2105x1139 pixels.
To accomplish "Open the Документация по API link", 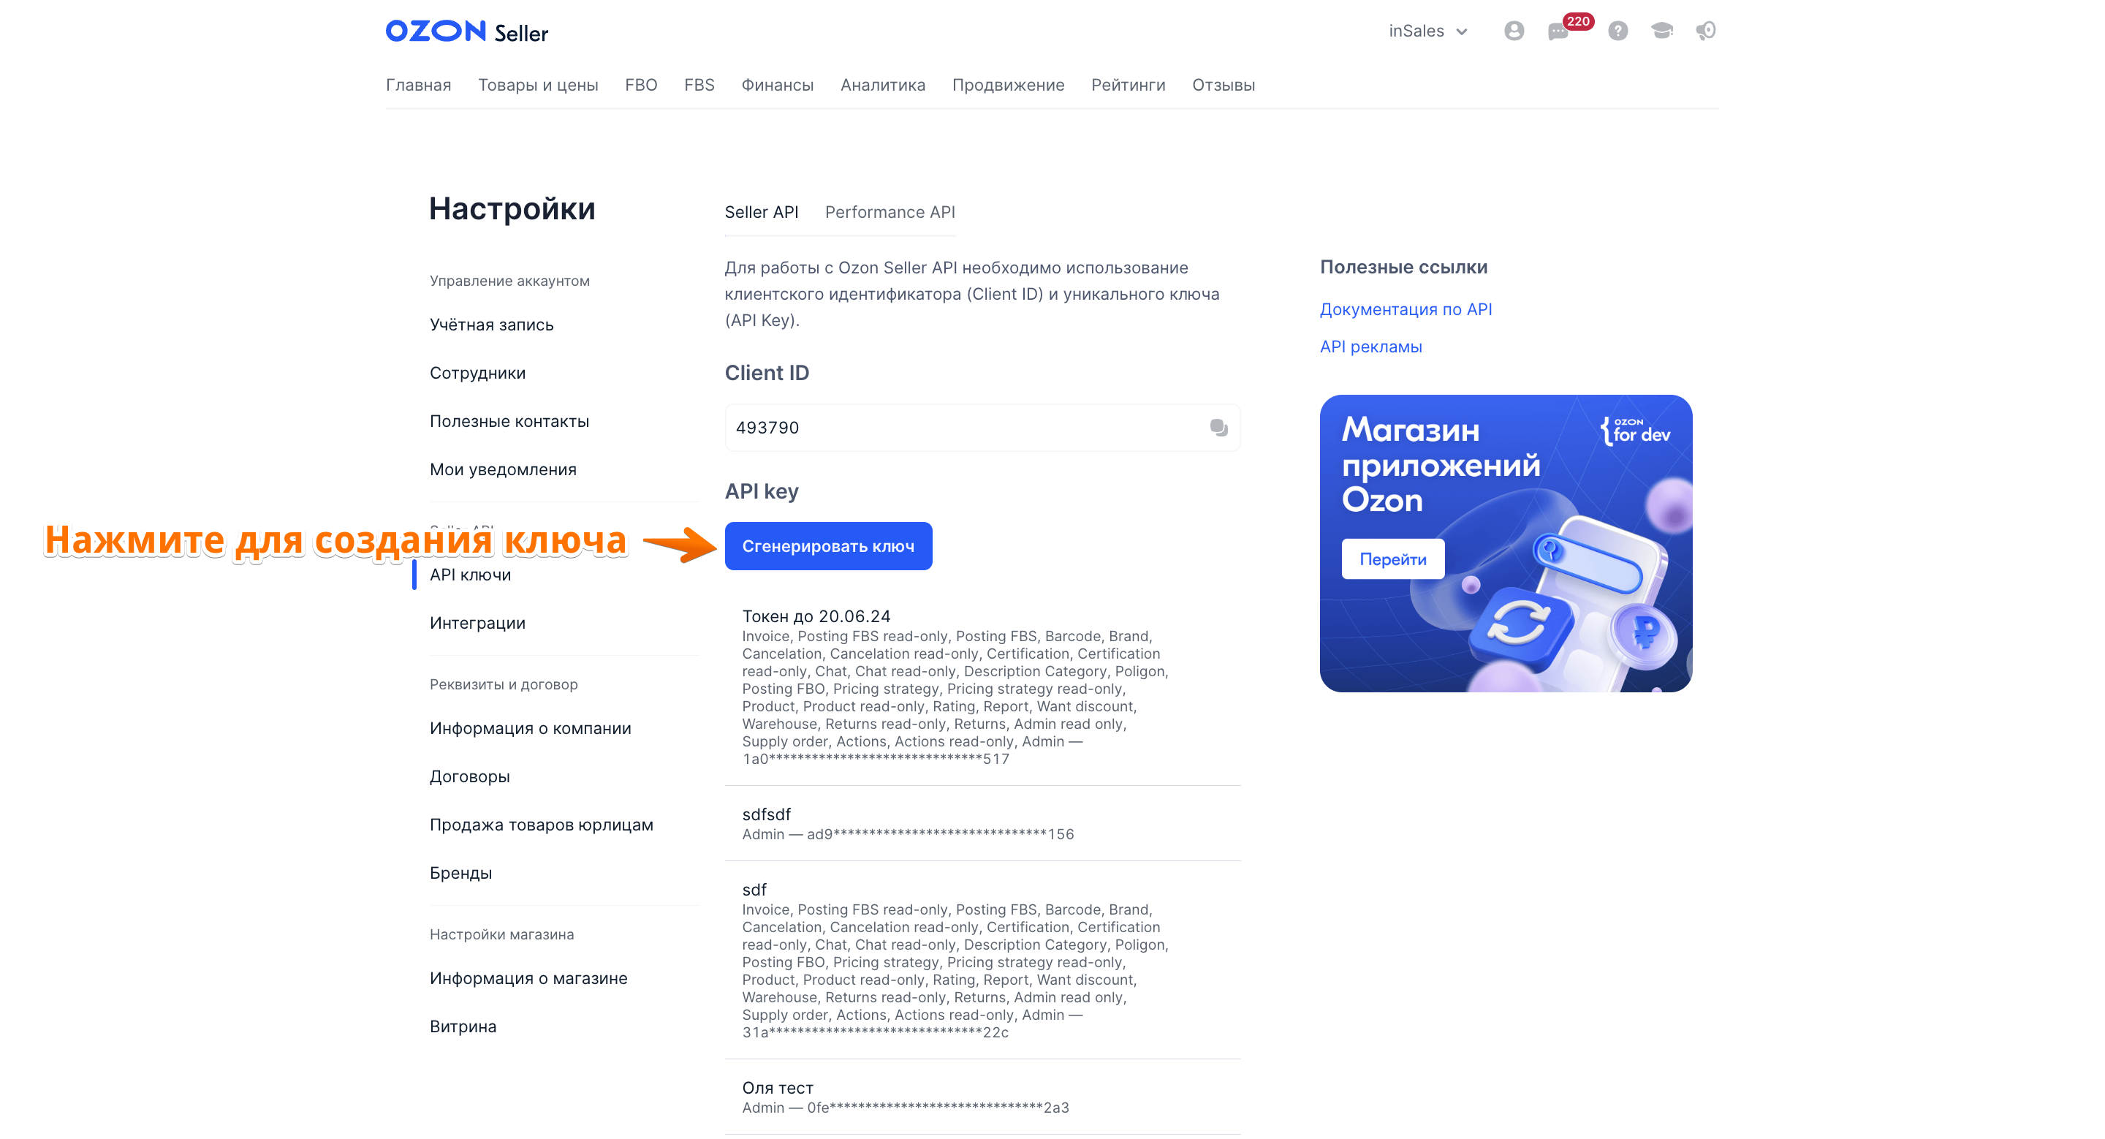I will pyautogui.click(x=1406, y=310).
